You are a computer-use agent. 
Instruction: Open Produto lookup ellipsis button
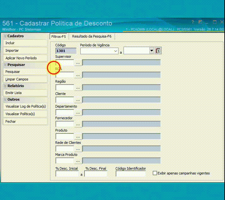point(78,137)
